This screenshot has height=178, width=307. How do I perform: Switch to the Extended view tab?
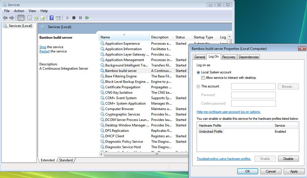pos(48,160)
